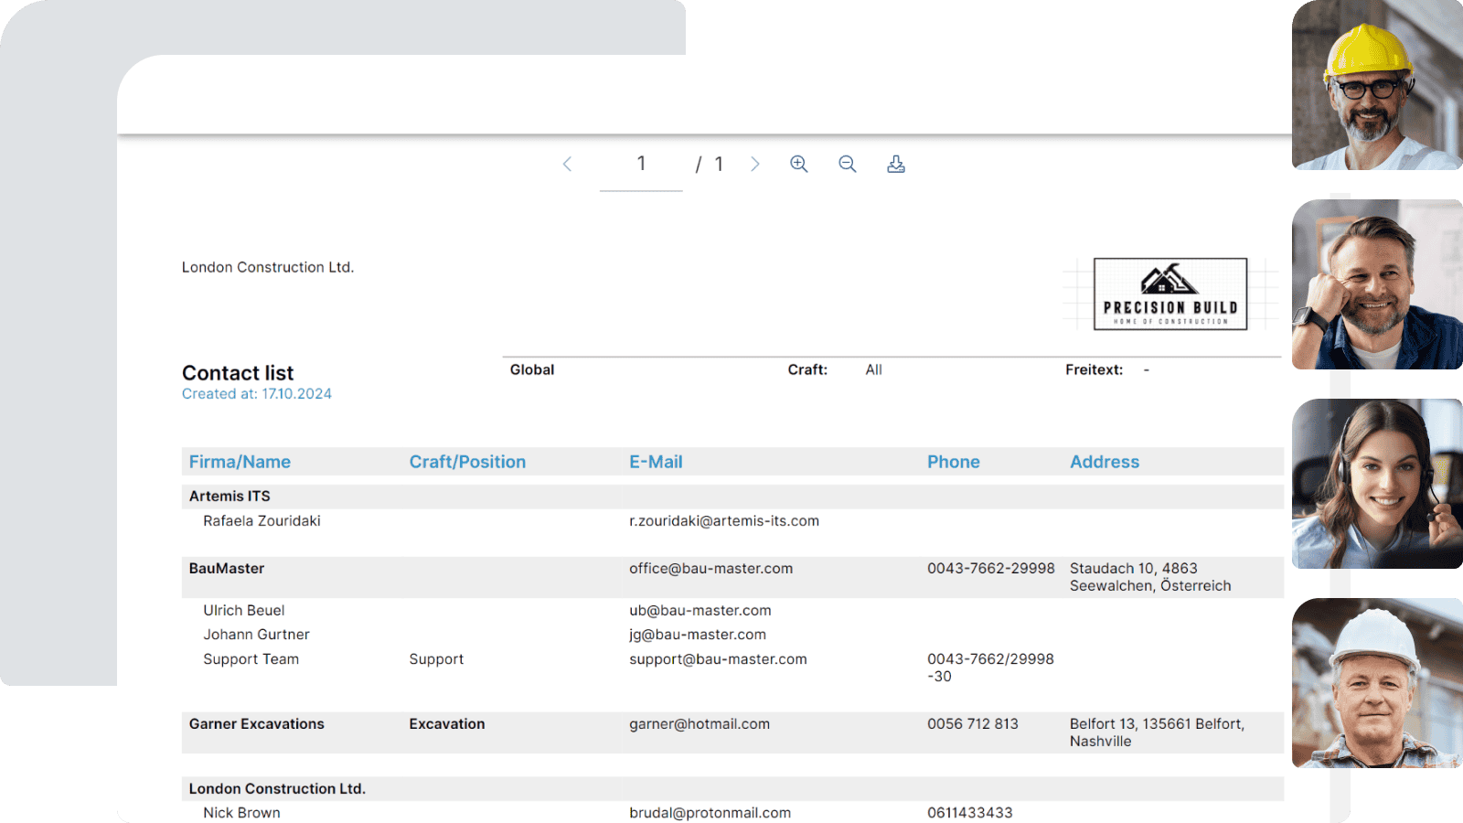Click the support@bau-master.com email link

tap(717, 658)
